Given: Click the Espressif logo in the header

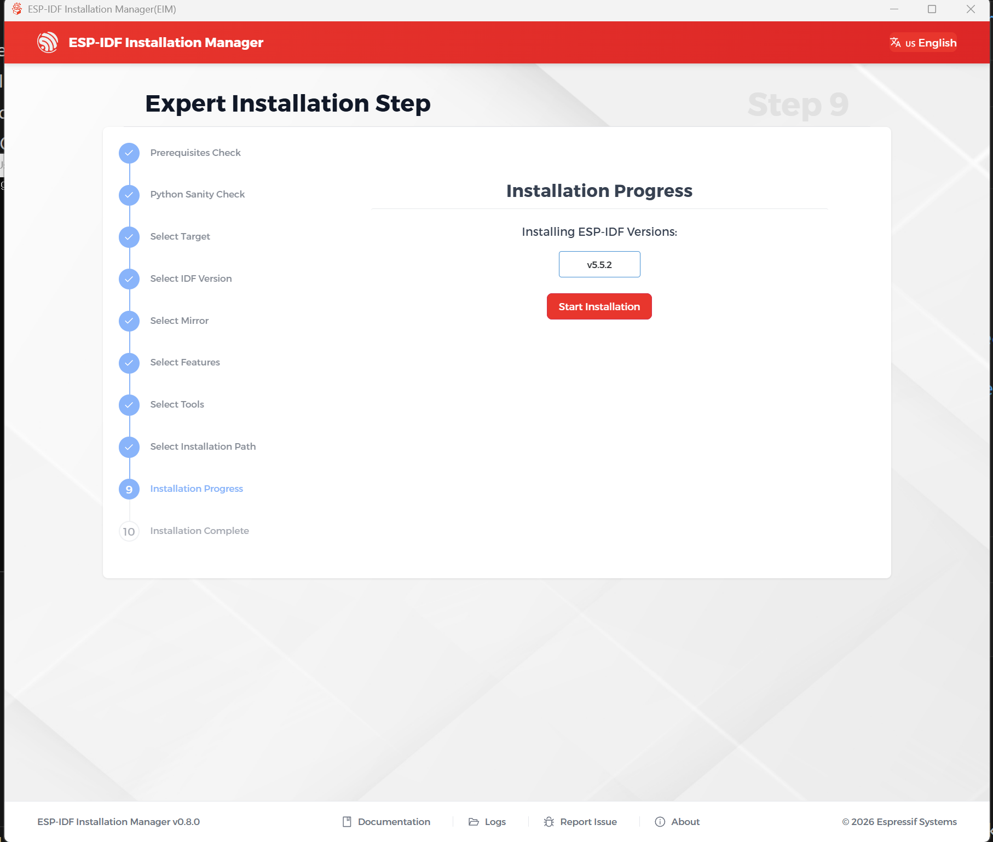Looking at the screenshot, I should click(x=48, y=42).
